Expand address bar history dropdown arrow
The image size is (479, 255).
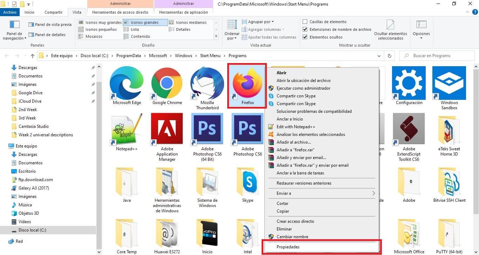[x=379, y=56]
